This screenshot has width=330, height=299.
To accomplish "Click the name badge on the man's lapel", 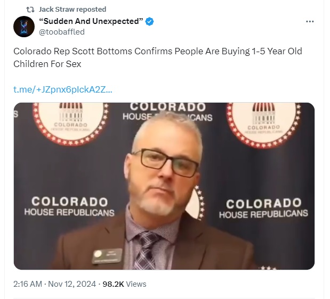I will tap(107, 256).
